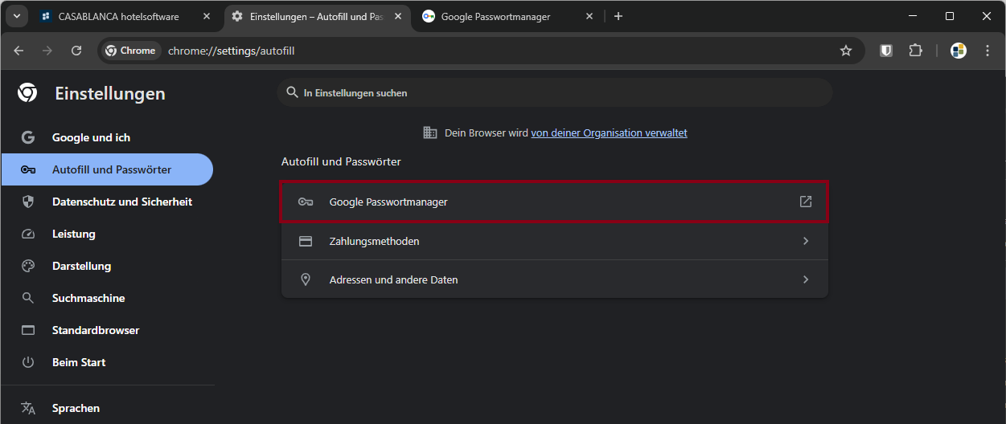Screen dimensions: 1006x424
Task: Go back to previous page
Action: coord(18,51)
